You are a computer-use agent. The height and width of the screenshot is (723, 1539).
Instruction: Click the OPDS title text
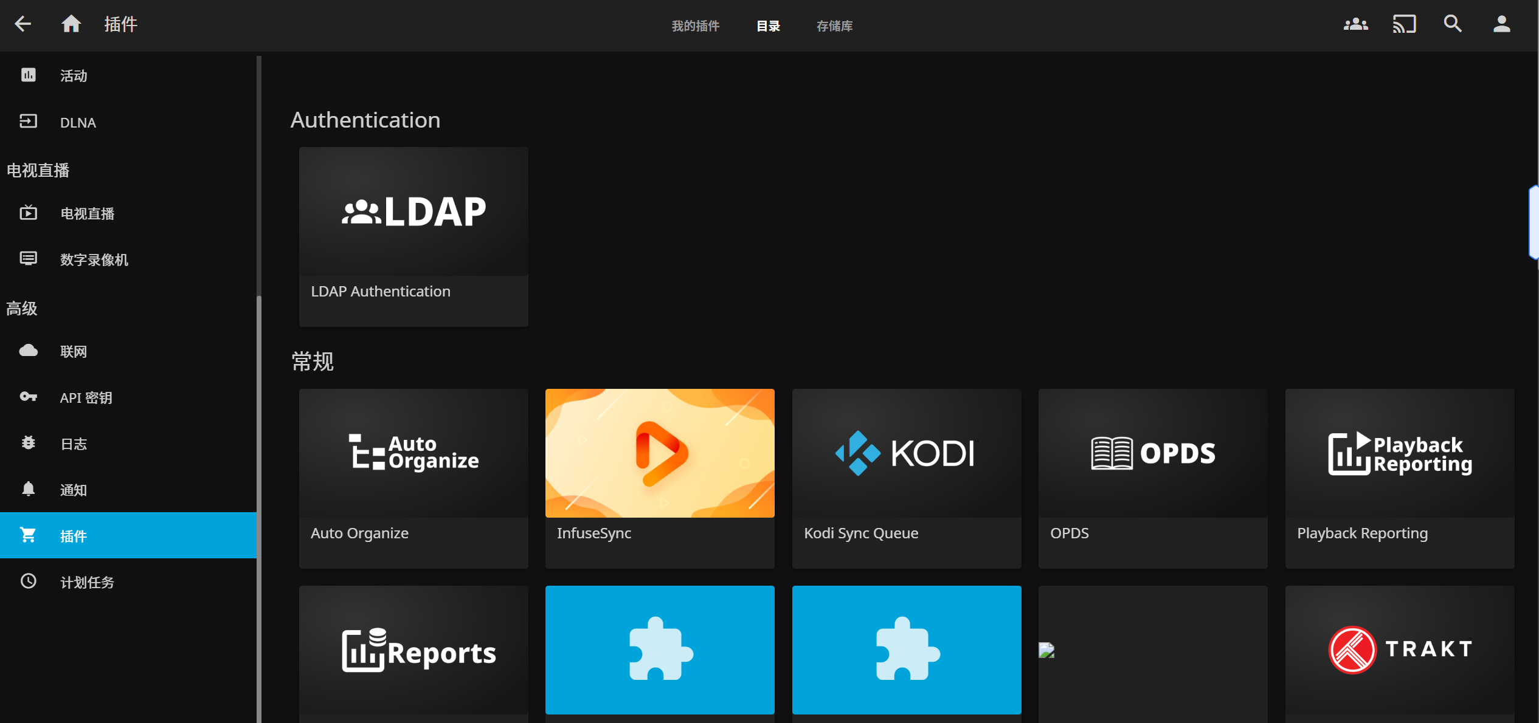click(1070, 533)
